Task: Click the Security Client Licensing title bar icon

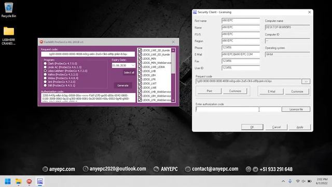Action: (195, 12)
